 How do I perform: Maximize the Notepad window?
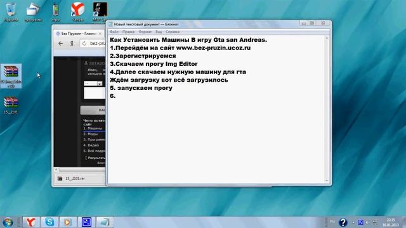coord(311,23)
